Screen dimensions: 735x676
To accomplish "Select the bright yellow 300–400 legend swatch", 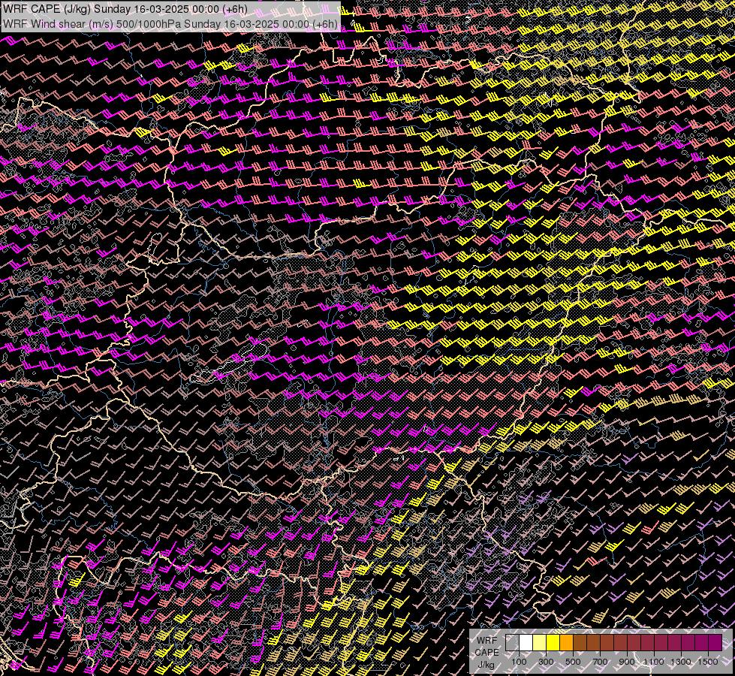I will click(553, 643).
